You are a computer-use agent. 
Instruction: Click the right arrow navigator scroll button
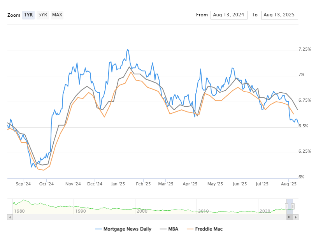click(296, 217)
